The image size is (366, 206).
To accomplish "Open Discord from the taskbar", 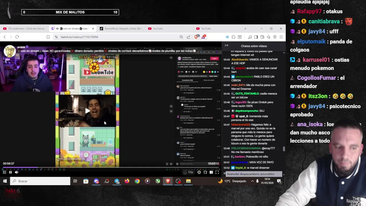I will [96, 181].
